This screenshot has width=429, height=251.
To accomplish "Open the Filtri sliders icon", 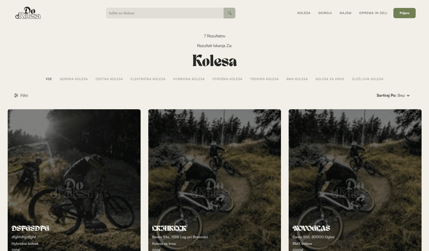I will (16, 95).
